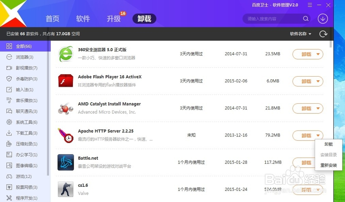Click the Apache HTTP Server icon
This screenshot has height=202, width=345.
66,135
